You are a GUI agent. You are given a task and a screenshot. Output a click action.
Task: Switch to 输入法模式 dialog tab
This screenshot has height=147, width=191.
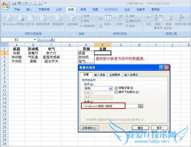131,75
